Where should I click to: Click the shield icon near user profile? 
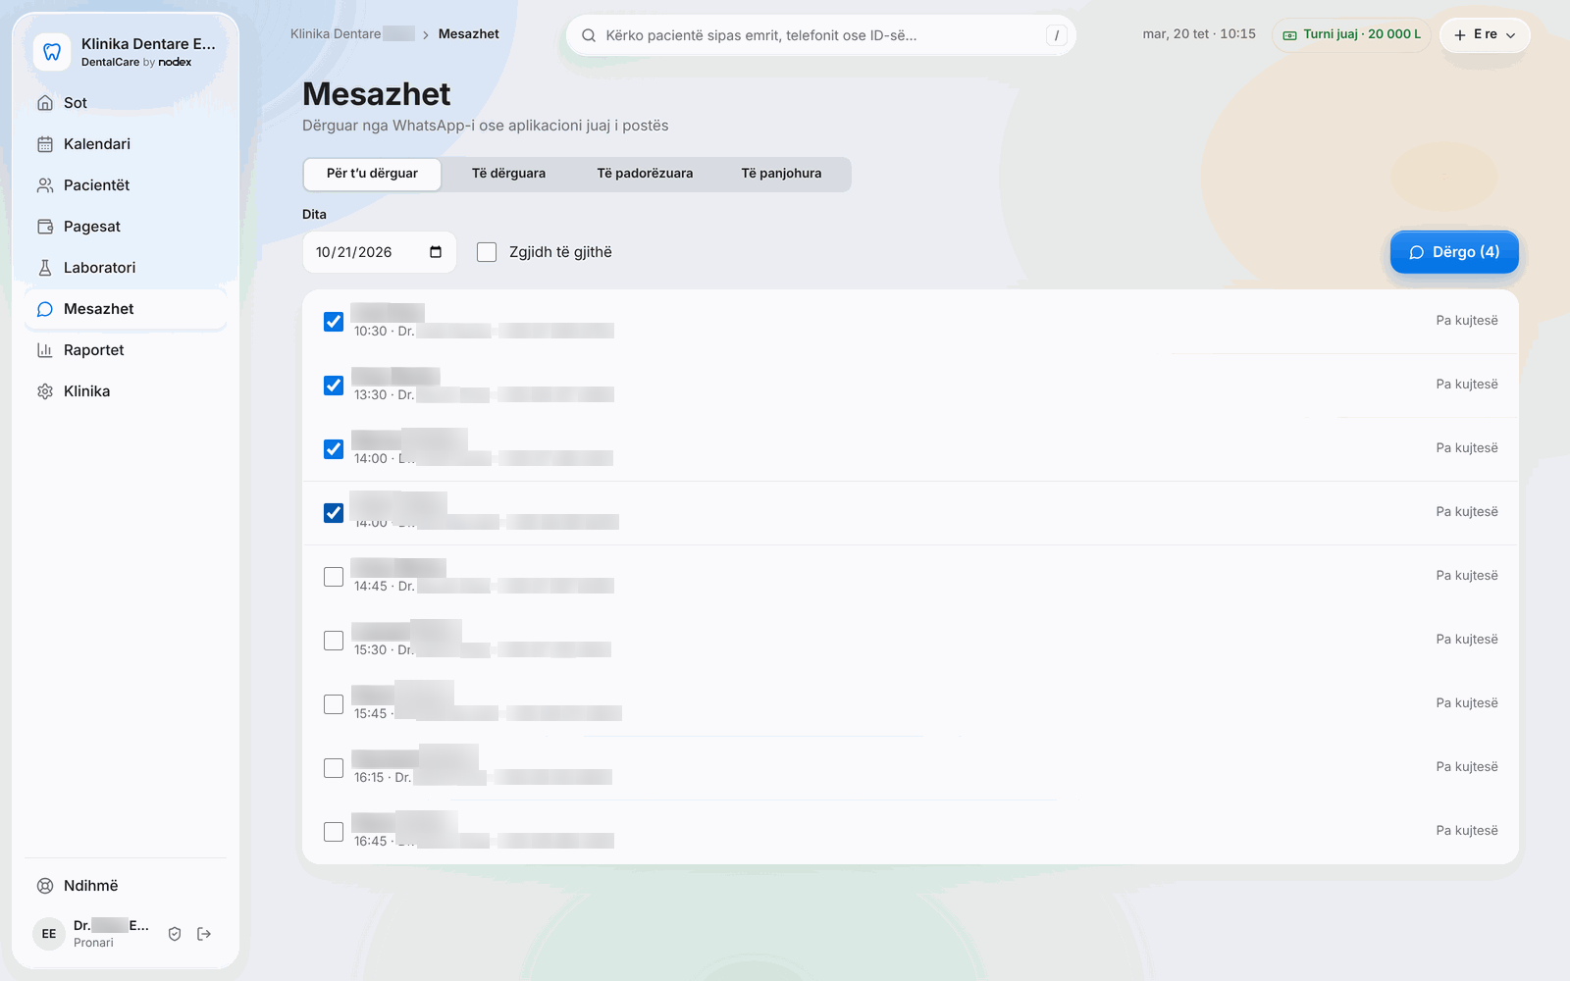[175, 934]
